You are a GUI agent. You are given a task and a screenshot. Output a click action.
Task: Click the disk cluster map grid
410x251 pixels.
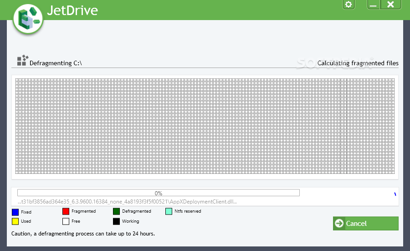[x=205, y=126]
